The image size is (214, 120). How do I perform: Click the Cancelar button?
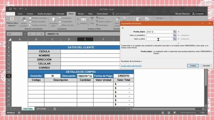[x=206, y=66]
